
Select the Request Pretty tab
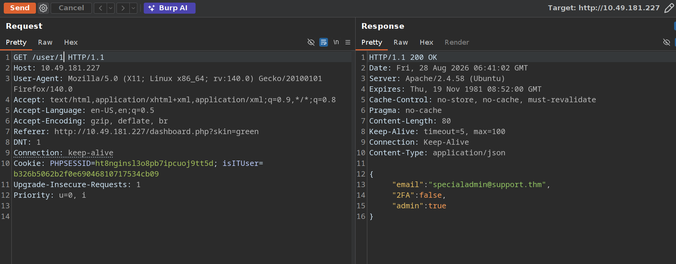click(x=16, y=42)
